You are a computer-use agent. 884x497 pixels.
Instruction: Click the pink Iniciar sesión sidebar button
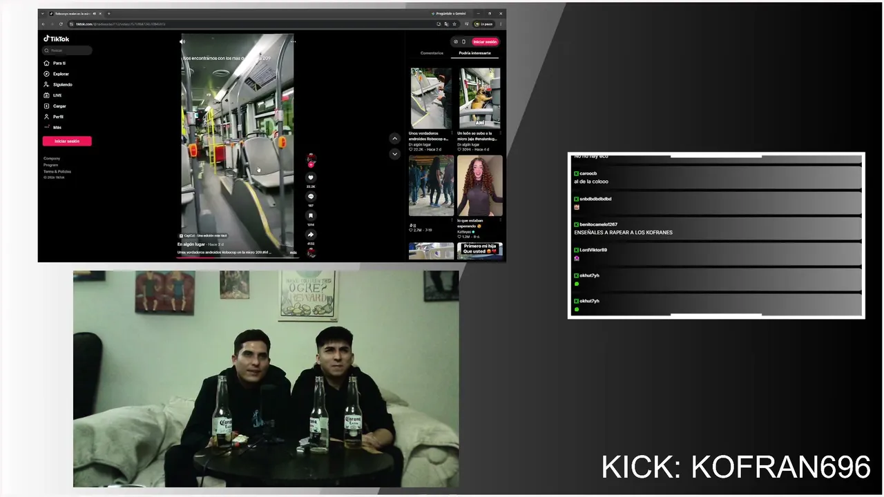click(67, 141)
